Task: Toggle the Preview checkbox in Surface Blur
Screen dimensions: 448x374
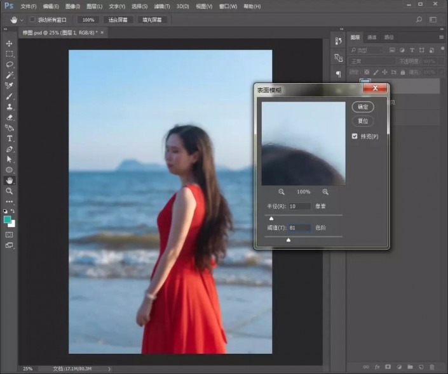Action: pos(355,136)
